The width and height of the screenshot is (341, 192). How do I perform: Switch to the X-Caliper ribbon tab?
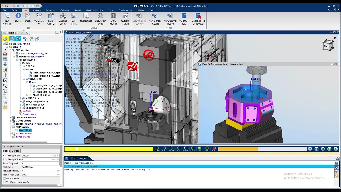(51, 10)
